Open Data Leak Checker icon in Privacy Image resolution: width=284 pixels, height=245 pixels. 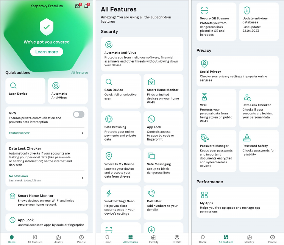click(x=247, y=97)
